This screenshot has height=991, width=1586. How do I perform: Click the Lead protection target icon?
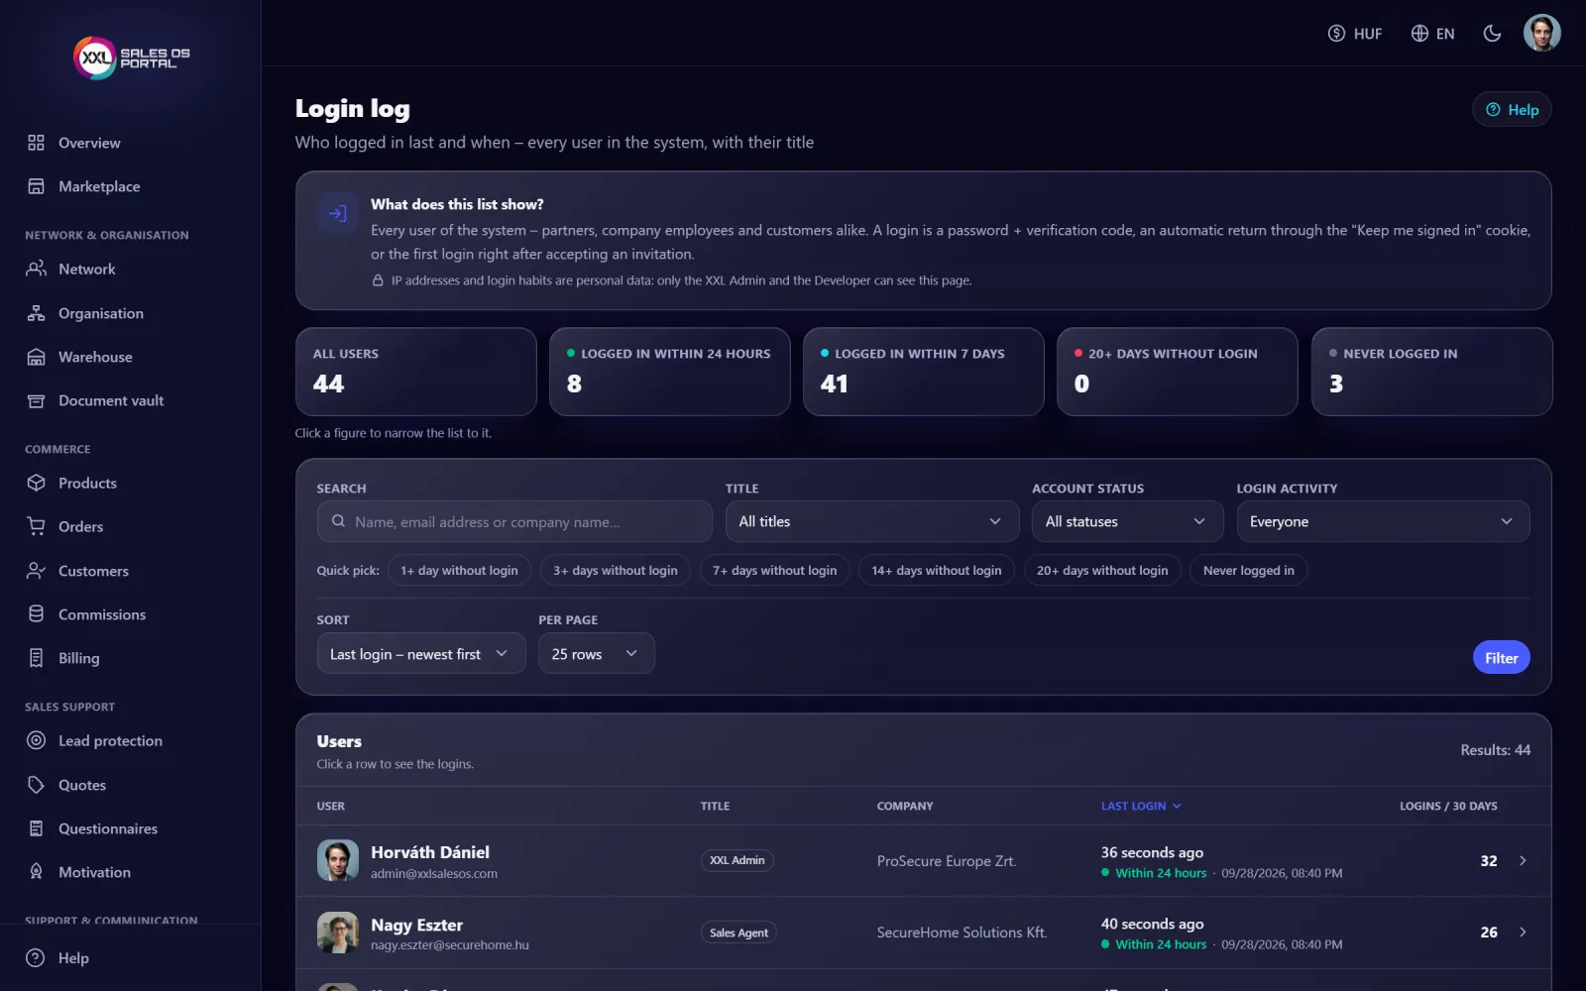click(36, 740)
